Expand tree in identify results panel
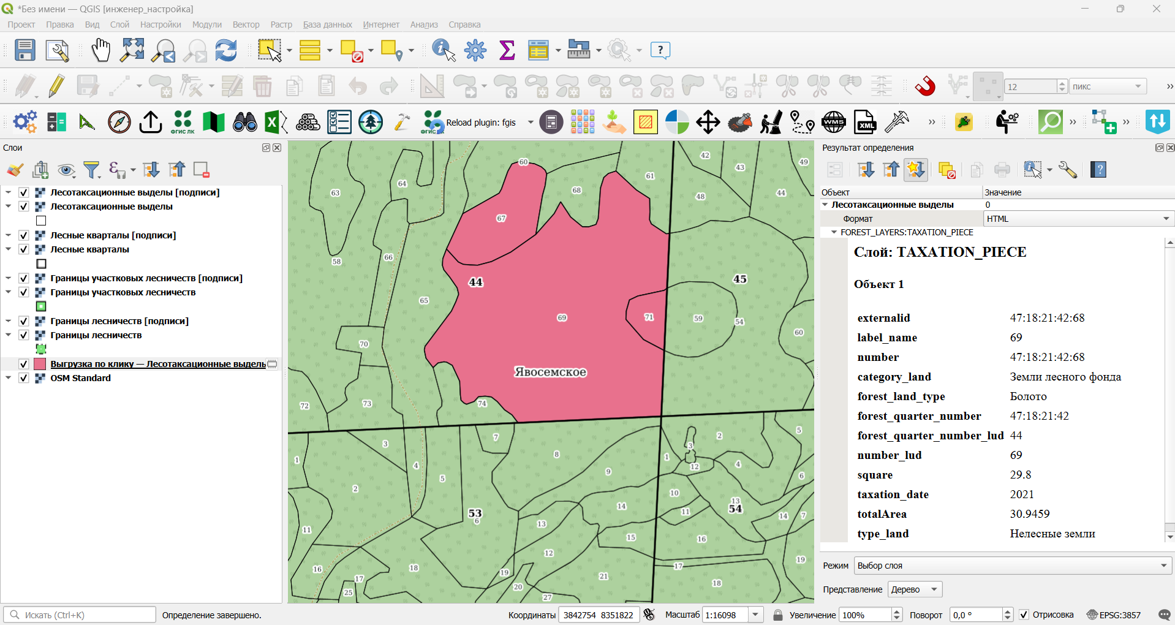 pyautogui.click(x=865, y=170)
